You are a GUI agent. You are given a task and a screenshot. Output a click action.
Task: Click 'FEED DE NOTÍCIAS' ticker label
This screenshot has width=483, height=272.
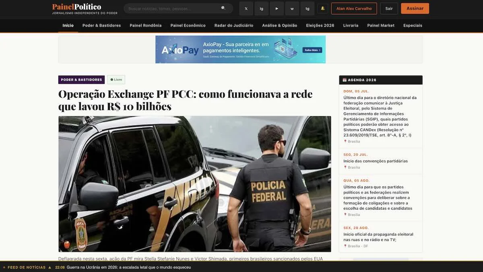click(27, 267)
